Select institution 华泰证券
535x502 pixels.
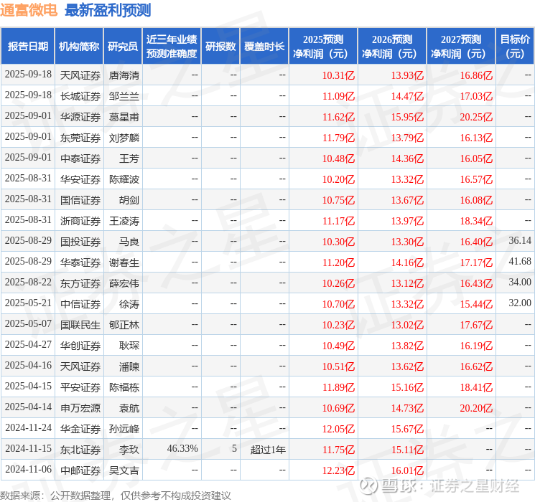[x=80, y=262]
